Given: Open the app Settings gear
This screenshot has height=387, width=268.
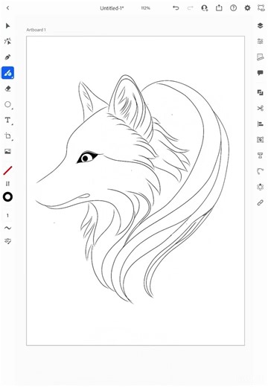Looking at the screenshot, I should pyautogui.click(x=247, y=8).
